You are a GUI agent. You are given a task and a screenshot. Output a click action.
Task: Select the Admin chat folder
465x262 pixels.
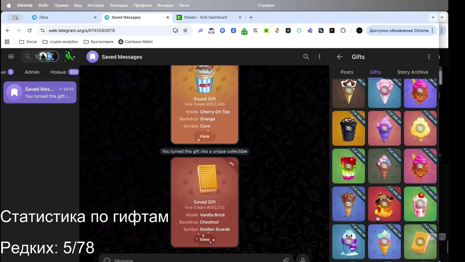pyautogui.click(x=32, y=72)
